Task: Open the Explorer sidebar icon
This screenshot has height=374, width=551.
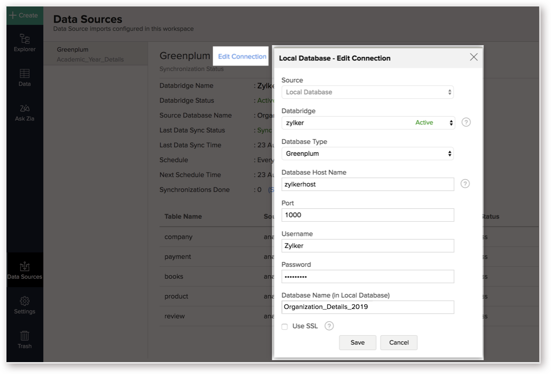Action: (x=25, y=43)
